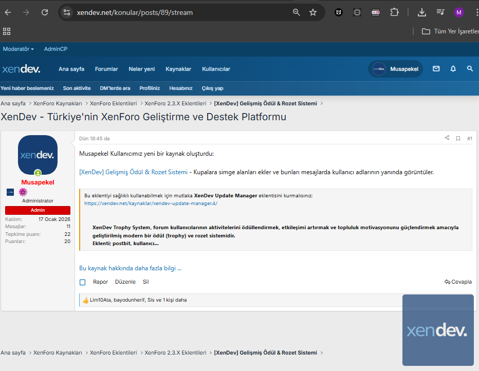The width and height of the screenshot is (479, 371).
Task: Click Düzenle to edit post
Action: pyautogui.click(x=125, y=282)
